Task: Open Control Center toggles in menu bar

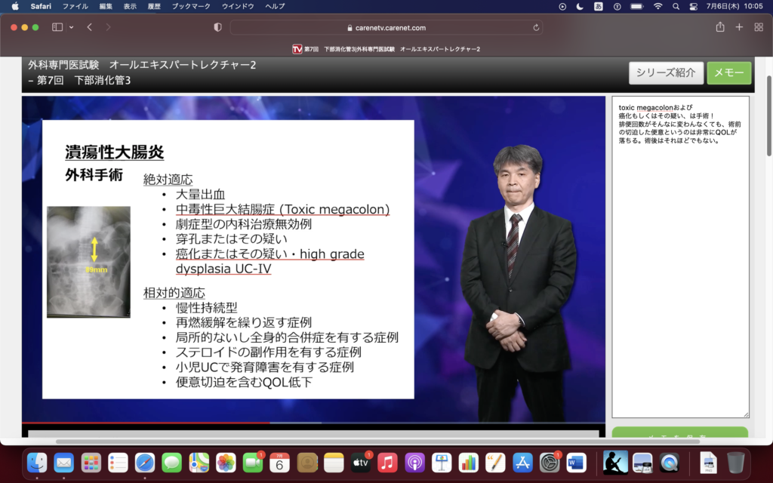Action: click(x=694, y=6)
